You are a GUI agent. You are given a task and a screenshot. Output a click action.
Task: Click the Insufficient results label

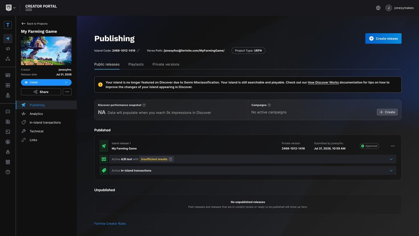pyautogui.click(x=154, y=159)
